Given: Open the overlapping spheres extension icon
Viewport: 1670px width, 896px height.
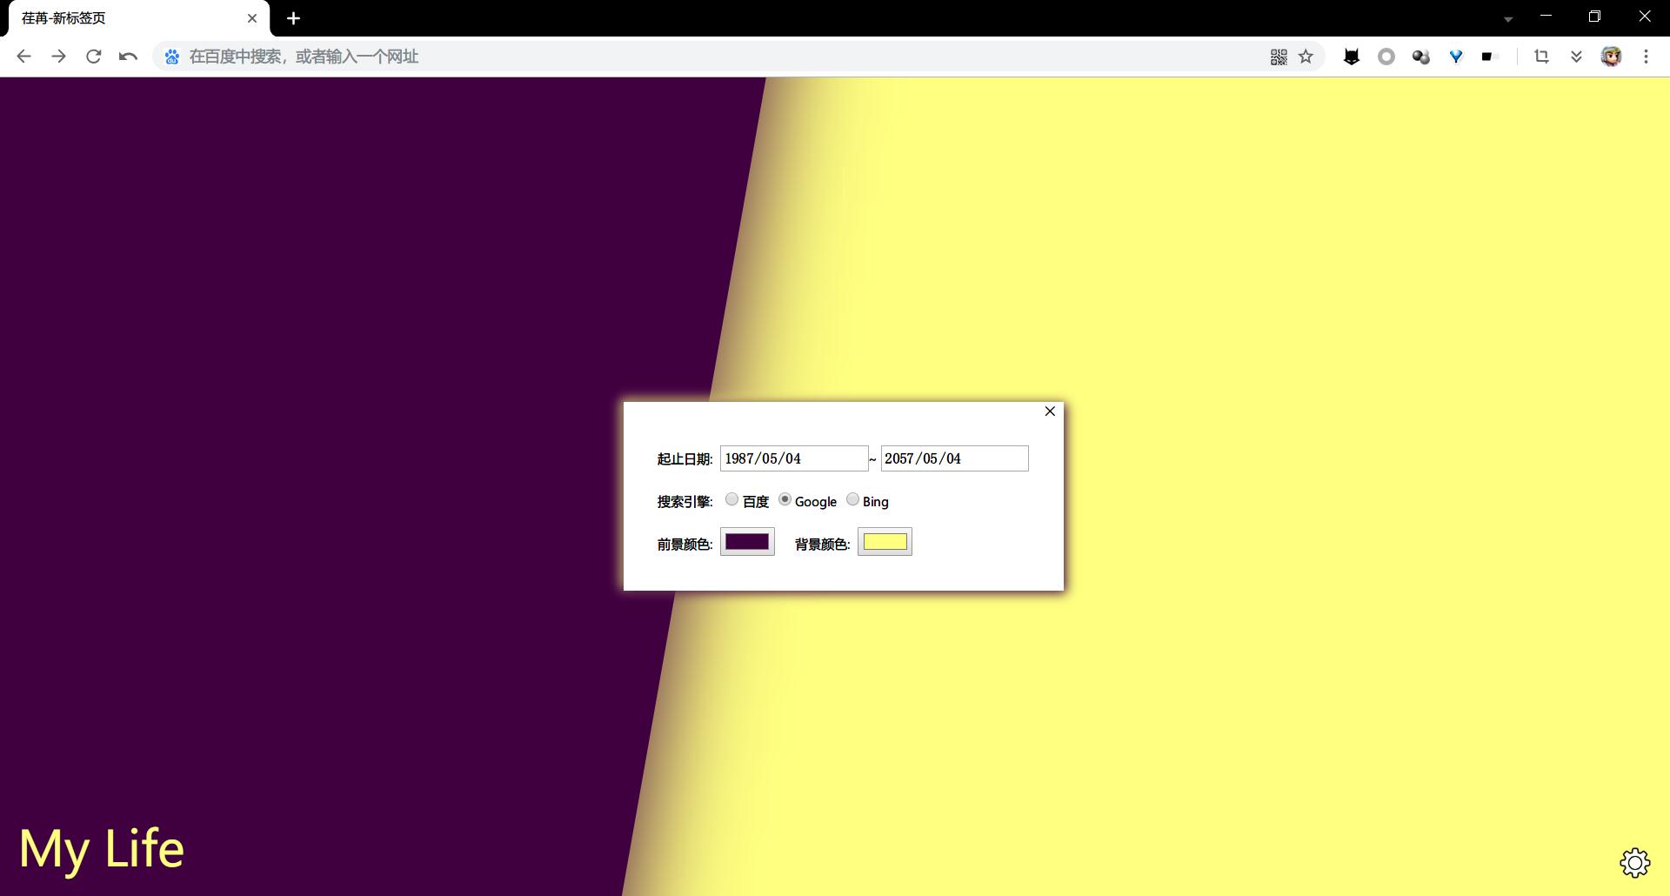Looking at the screenshot, I should (1421, 57).
